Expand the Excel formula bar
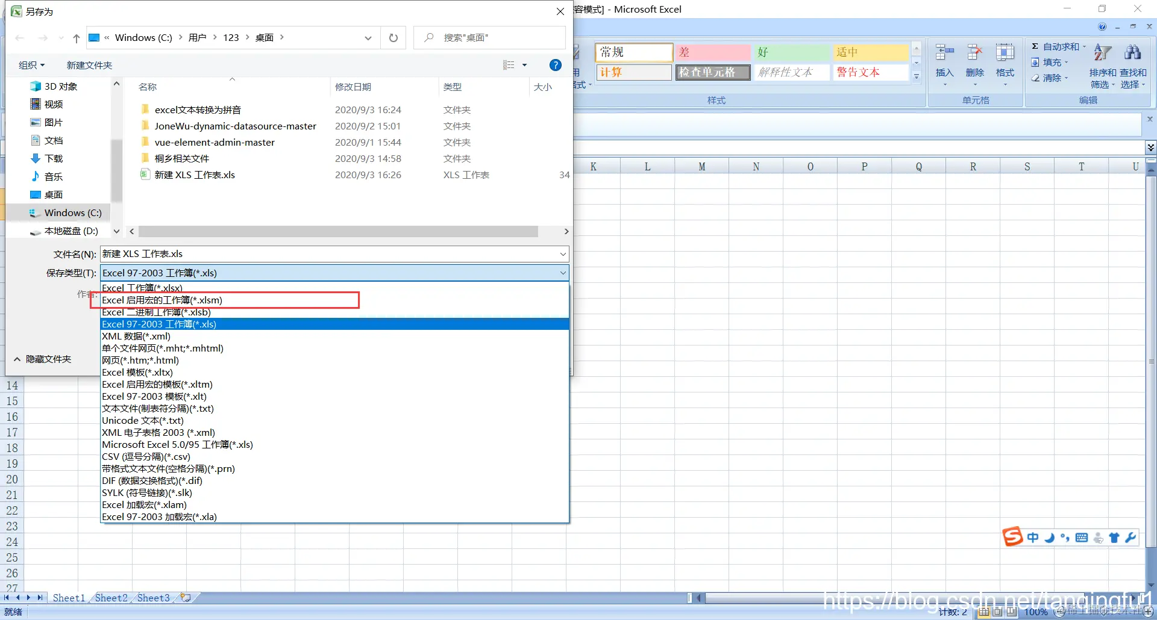This screenshot has width=1157, height=620. point(1150,147)
